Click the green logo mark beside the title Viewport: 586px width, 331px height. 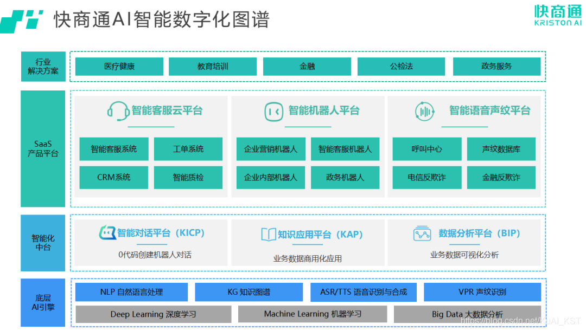[x=22, y=22]
